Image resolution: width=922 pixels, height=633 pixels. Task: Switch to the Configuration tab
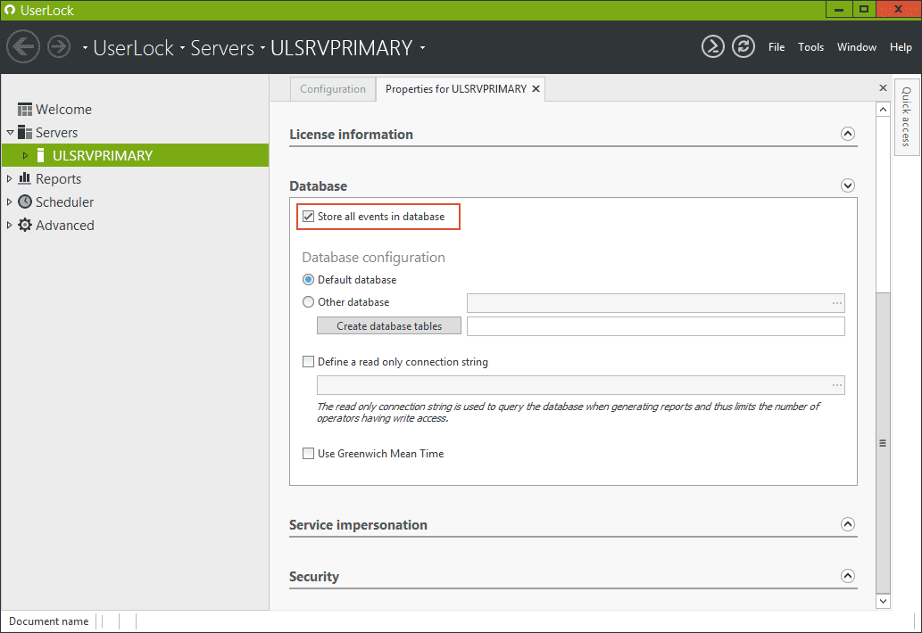click(333, 89)
